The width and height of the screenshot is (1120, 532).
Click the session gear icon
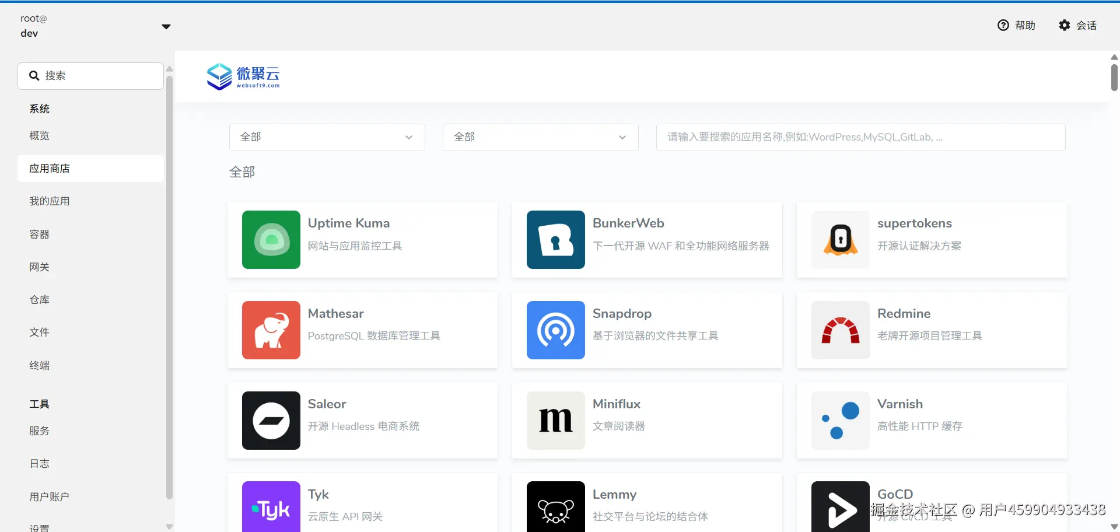[x=1065, y=25]
